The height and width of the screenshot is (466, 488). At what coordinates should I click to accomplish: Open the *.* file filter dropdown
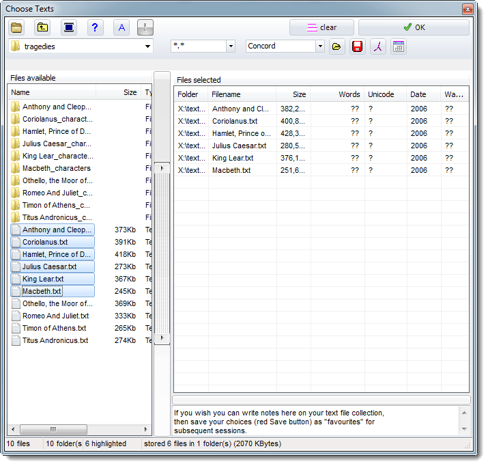coord(231,46)
